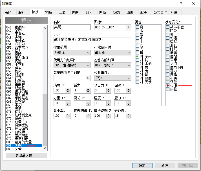Open the 公共事件 tab

pyautogui.click(x=160, y=12)
